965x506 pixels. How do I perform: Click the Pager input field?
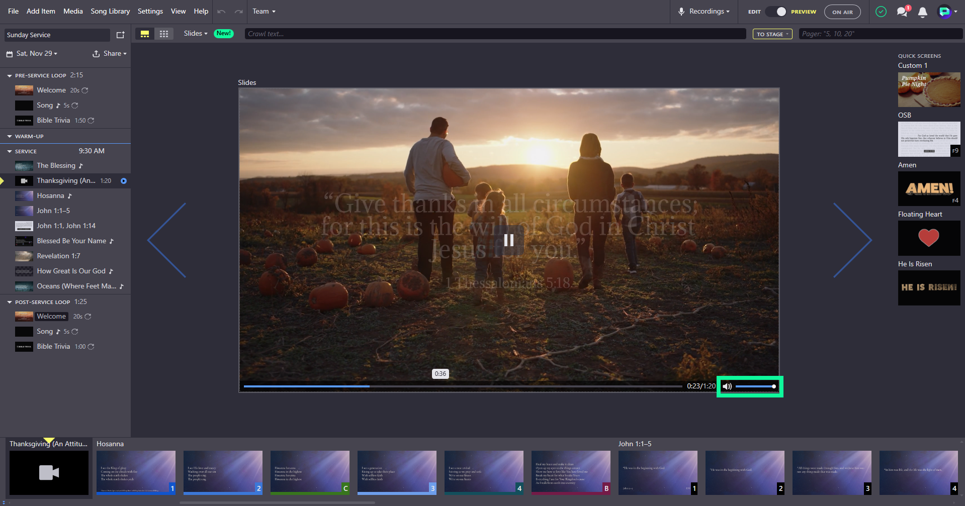tap(881, 34)
